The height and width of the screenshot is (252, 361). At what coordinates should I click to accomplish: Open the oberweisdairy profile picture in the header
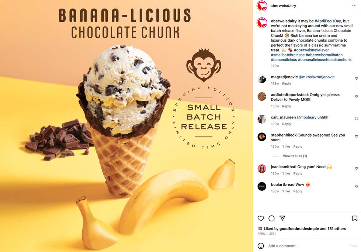click(262, 6)
